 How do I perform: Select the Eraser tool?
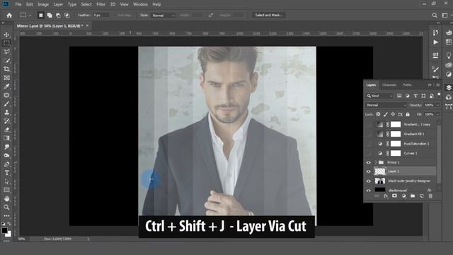(6, 130)
